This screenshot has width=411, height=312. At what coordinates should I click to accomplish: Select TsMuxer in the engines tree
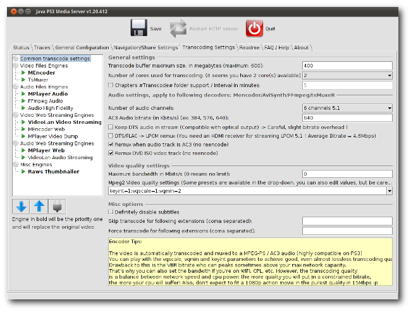38,80
